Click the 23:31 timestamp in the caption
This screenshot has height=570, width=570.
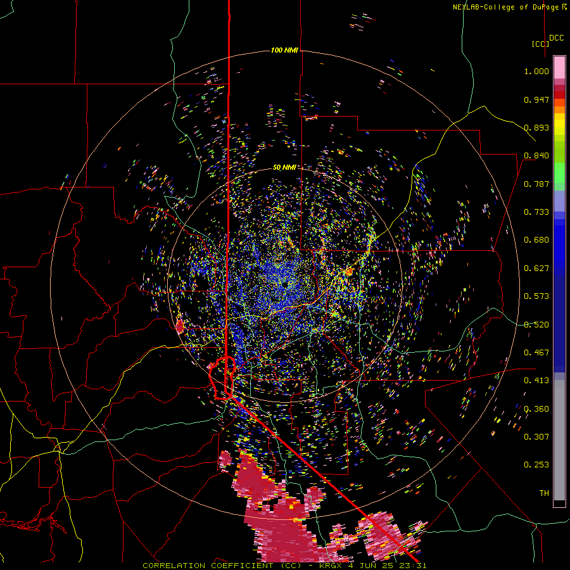click(414, 566)
